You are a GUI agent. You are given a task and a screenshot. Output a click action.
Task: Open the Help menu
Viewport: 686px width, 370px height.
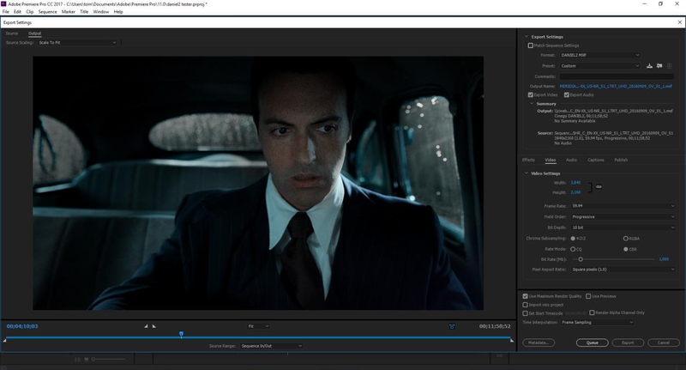(x=118, y=12)
